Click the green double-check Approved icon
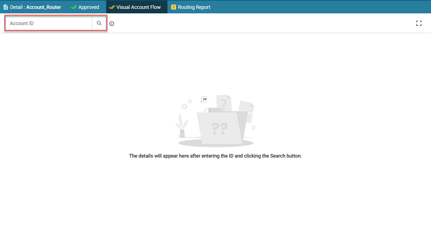The width and height of the screenshot is (431, 230). coord(74,7)
